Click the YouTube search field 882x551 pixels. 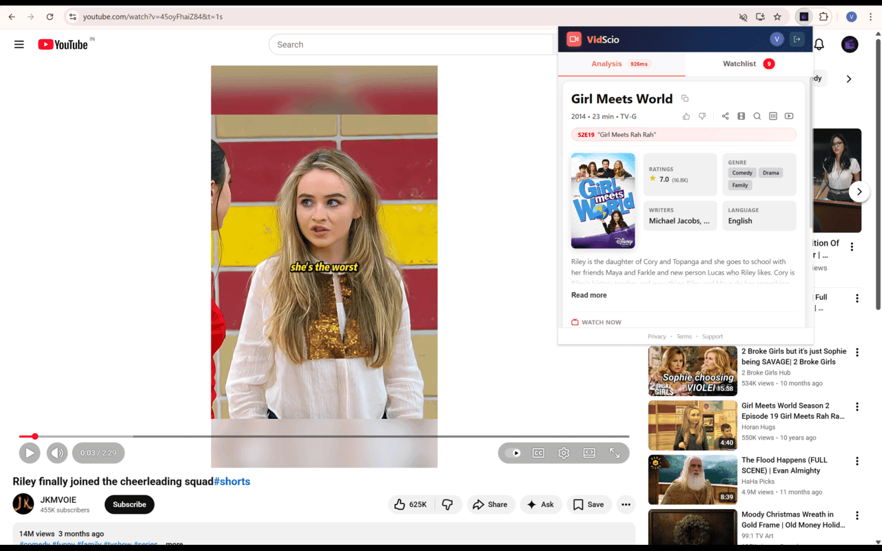[411, 45]
